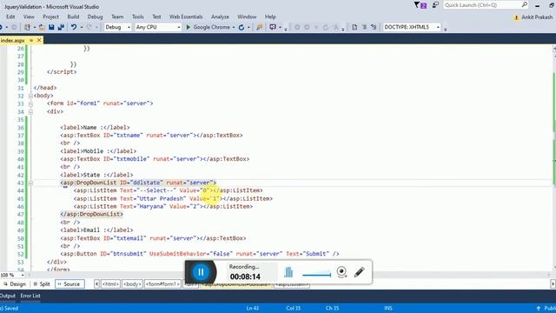Click the Save icon in toolbar
Screen dimensions: 556x313
(x=51, y=27)
